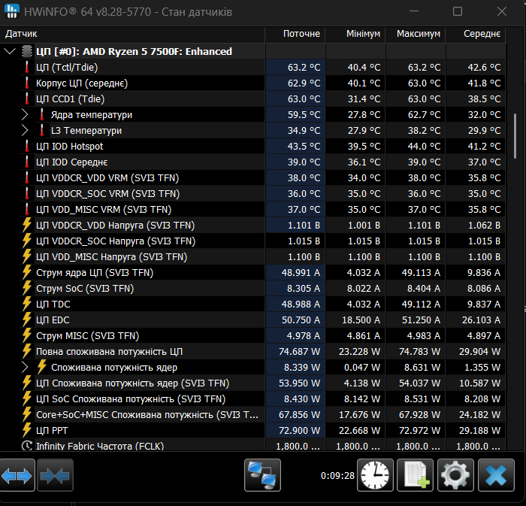Start logging with the document plus icon
The image size is (526, 506).
(x=415, y=477)
